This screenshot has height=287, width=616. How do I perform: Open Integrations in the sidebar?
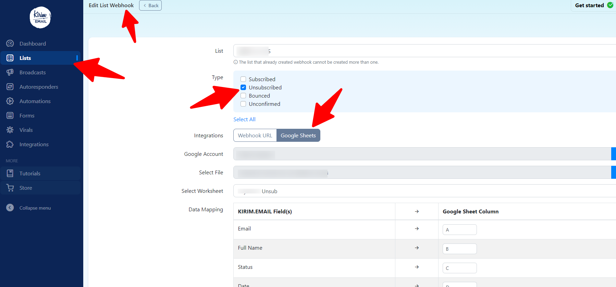pyautogui.click(x=34, y=144)
